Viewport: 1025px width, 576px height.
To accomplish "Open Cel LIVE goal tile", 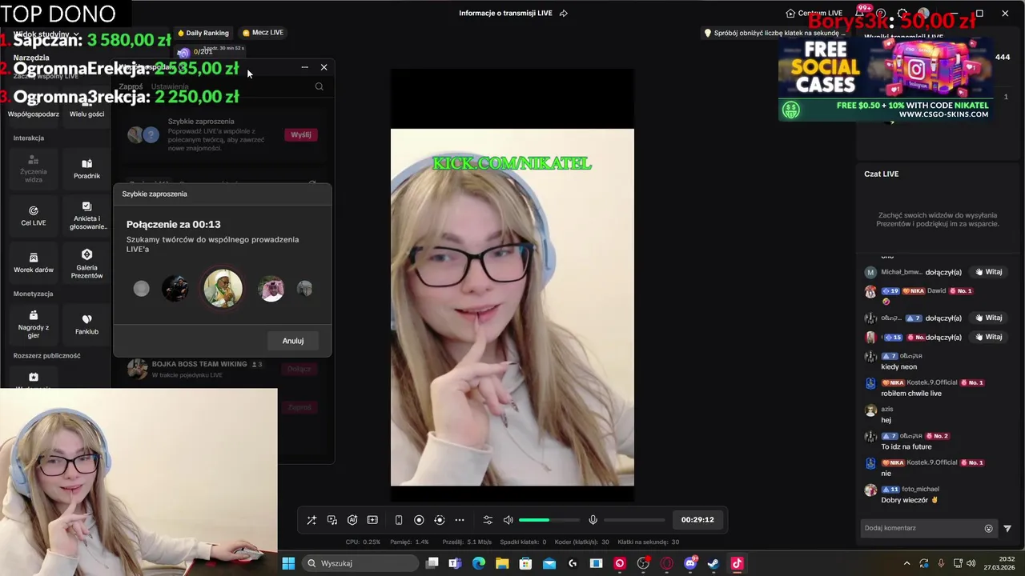I will (34, 216).
